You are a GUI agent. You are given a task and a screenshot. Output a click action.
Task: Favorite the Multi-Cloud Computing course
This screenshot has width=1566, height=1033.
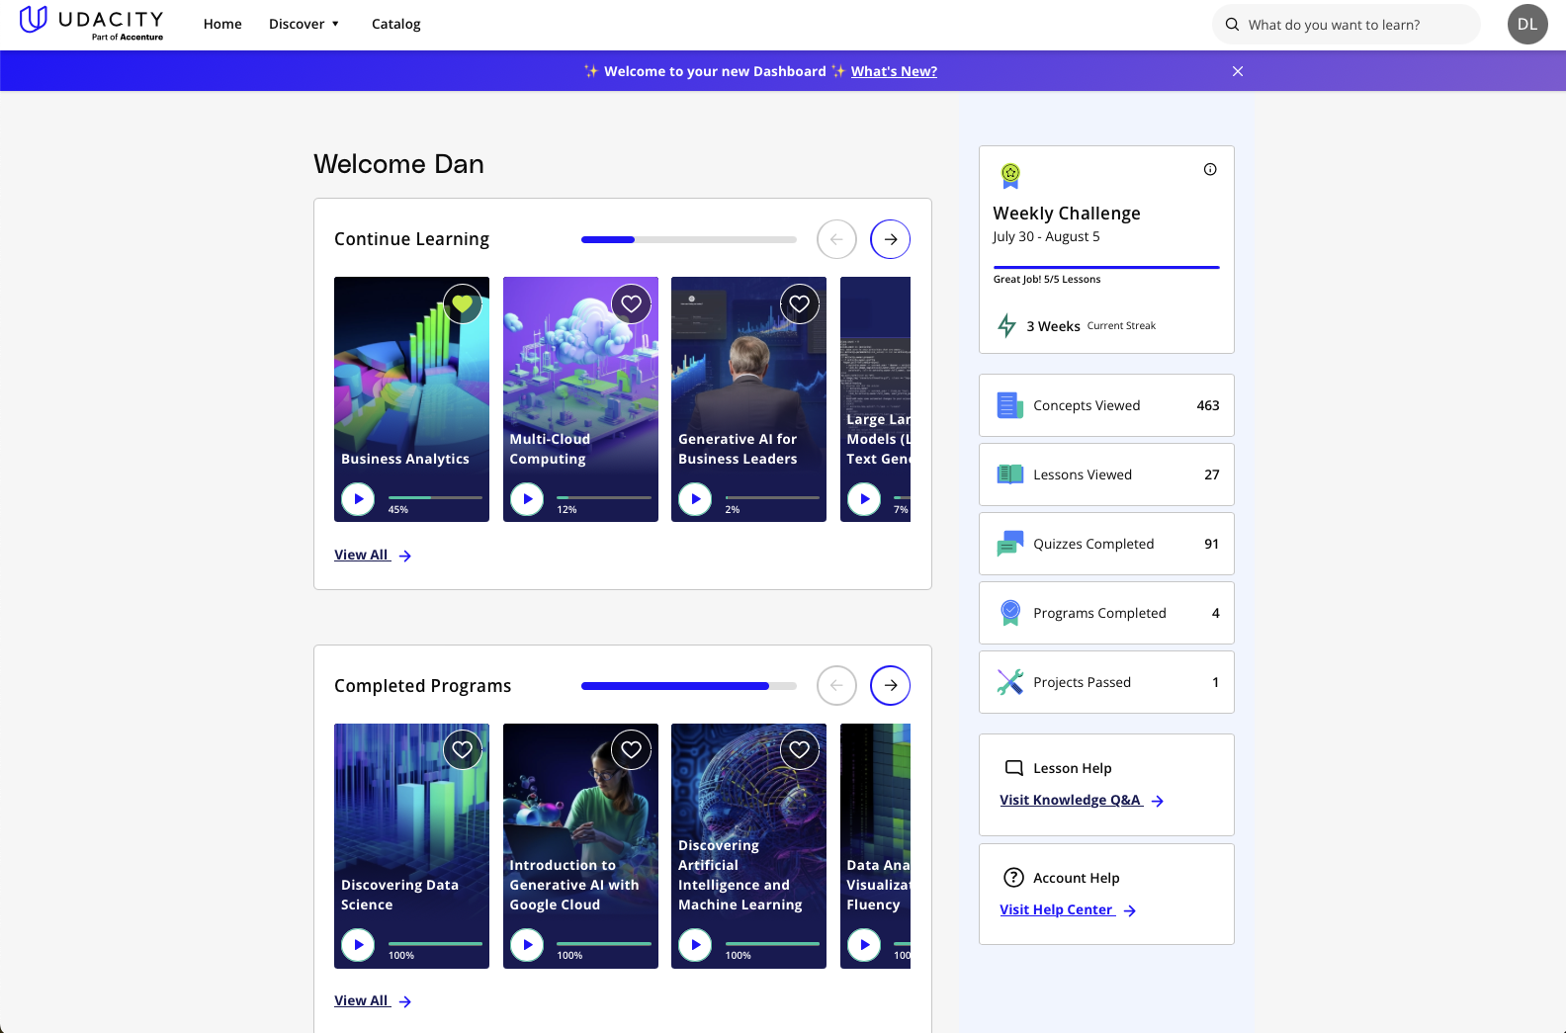(631, 303)
